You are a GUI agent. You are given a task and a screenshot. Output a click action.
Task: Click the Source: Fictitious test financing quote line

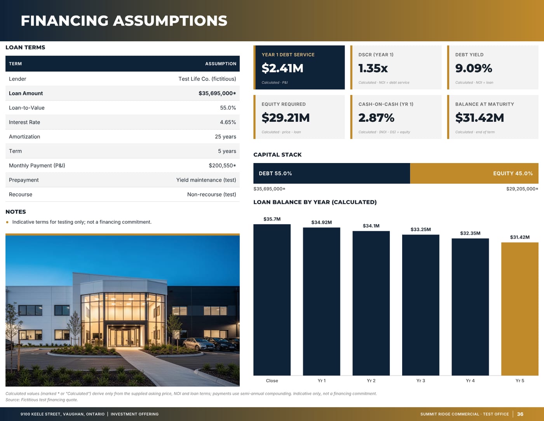tap(42, 400)
